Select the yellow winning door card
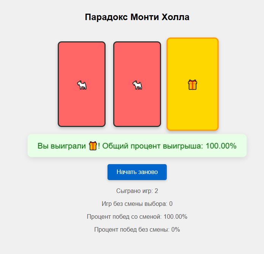Image resolution: width=264 pixels, height=254 pixels. pyautogui.click(x=193, y=84)
